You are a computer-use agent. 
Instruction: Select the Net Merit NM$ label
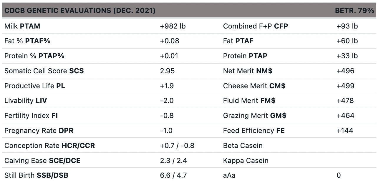click(x=248, y=71)
